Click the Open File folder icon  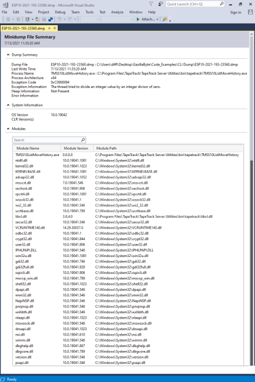pyautogui.click(x=38, y=19)
